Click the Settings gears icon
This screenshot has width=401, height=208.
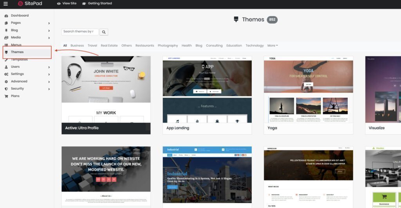tap(6, 74)
